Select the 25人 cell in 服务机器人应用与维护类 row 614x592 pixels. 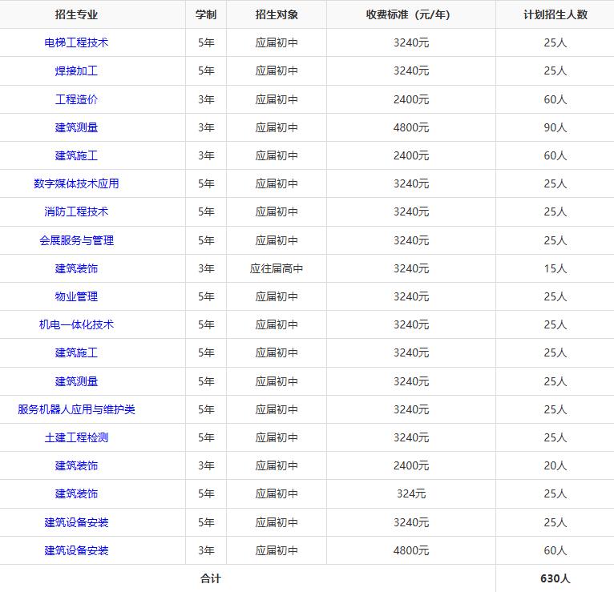[x=555, y=409]
